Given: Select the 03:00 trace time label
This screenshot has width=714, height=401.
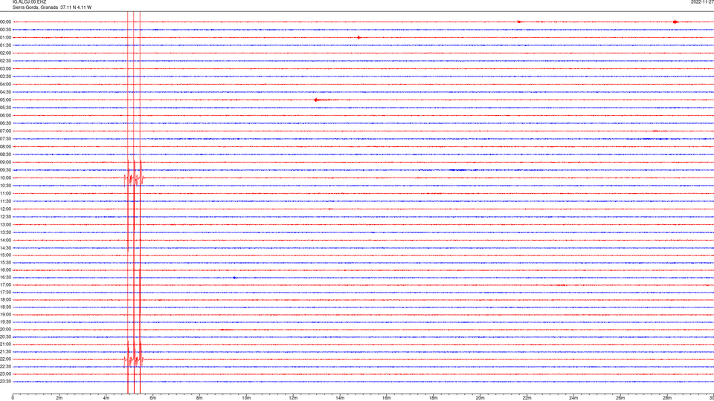Looking at the screenshot, I should pyautogui.click(x=5, y=68).
